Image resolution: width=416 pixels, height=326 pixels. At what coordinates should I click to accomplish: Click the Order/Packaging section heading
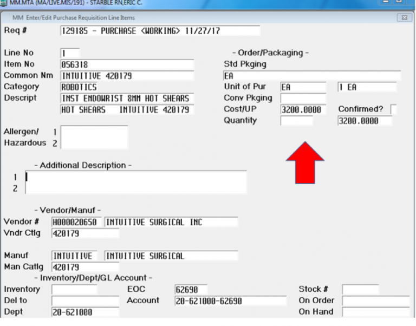[x=270, y=53]
